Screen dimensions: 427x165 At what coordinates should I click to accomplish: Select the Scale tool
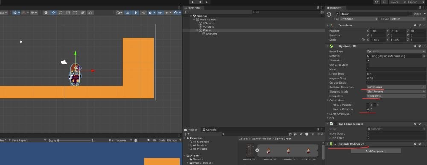[68, 12]
